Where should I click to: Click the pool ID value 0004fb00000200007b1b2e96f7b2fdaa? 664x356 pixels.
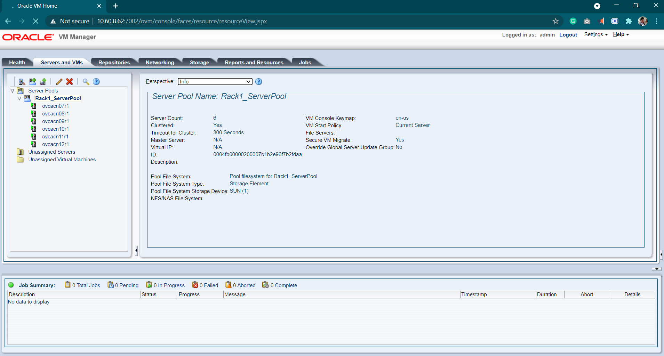click(257, 154)
